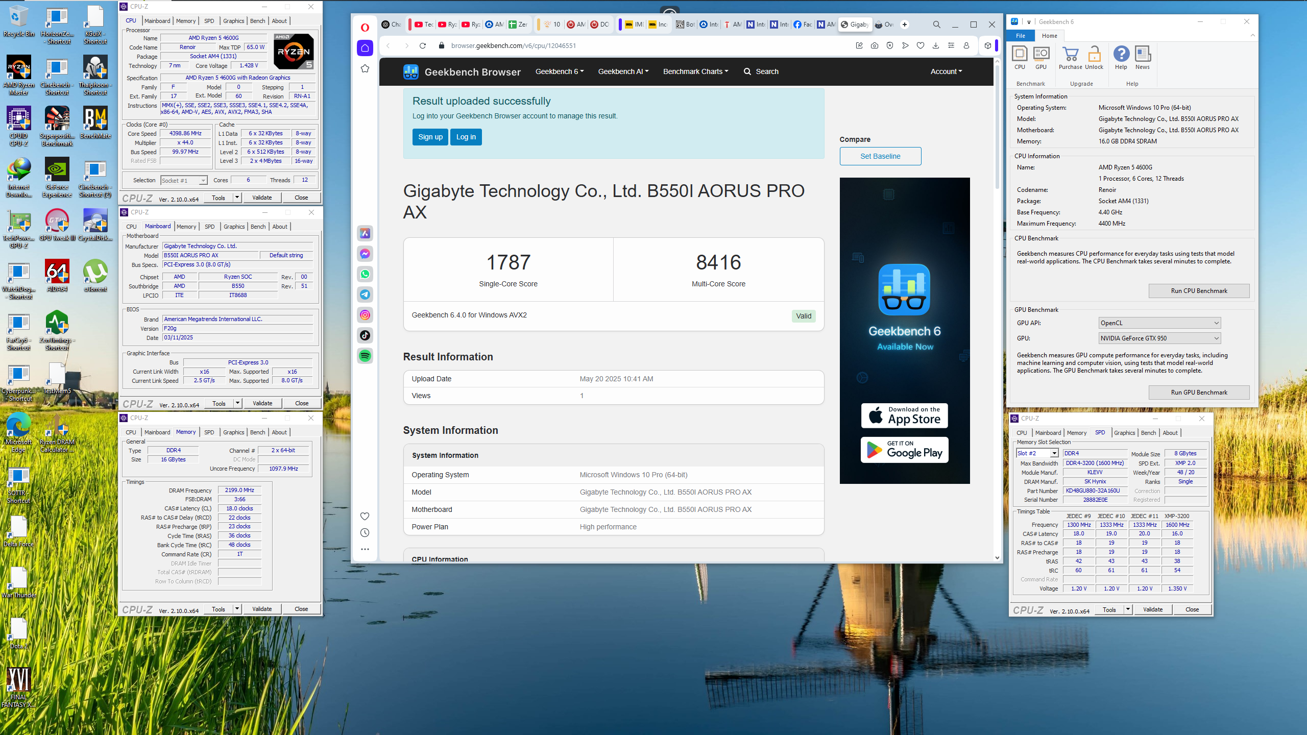Image resolution: width=1307 pixels, height=735 pixels.
Task: Go to Opera home speed dial icon
Action: tap(365, 47)
